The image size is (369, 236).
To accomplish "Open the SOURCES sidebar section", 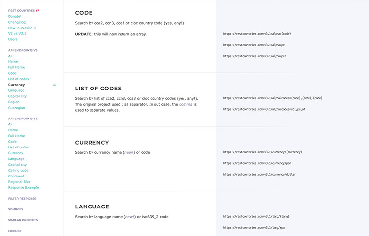I will point(16,209).
